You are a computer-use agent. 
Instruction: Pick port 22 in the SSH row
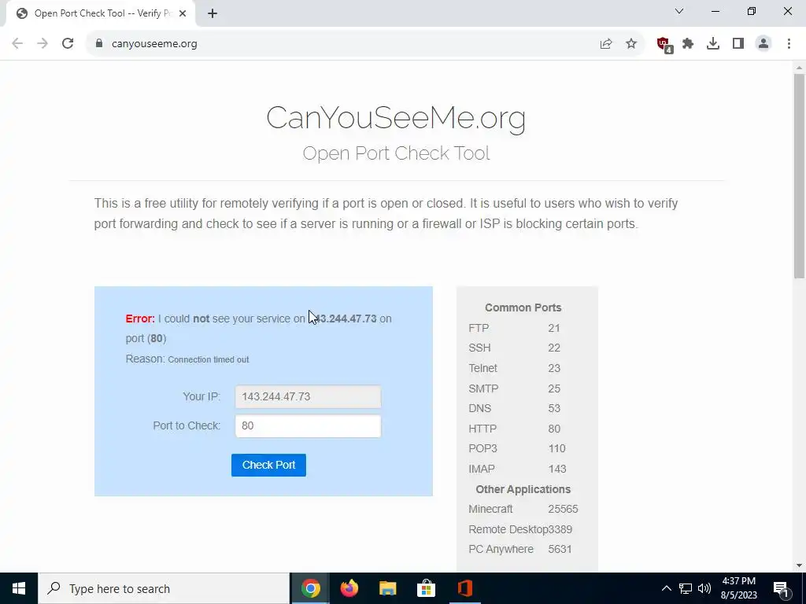tap(553, 348)
